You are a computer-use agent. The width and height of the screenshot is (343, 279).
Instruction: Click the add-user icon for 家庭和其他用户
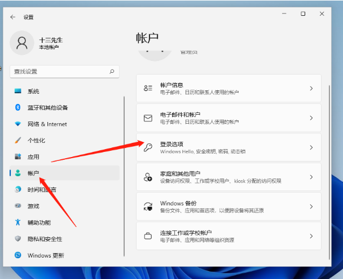click(x=148, y=177)
